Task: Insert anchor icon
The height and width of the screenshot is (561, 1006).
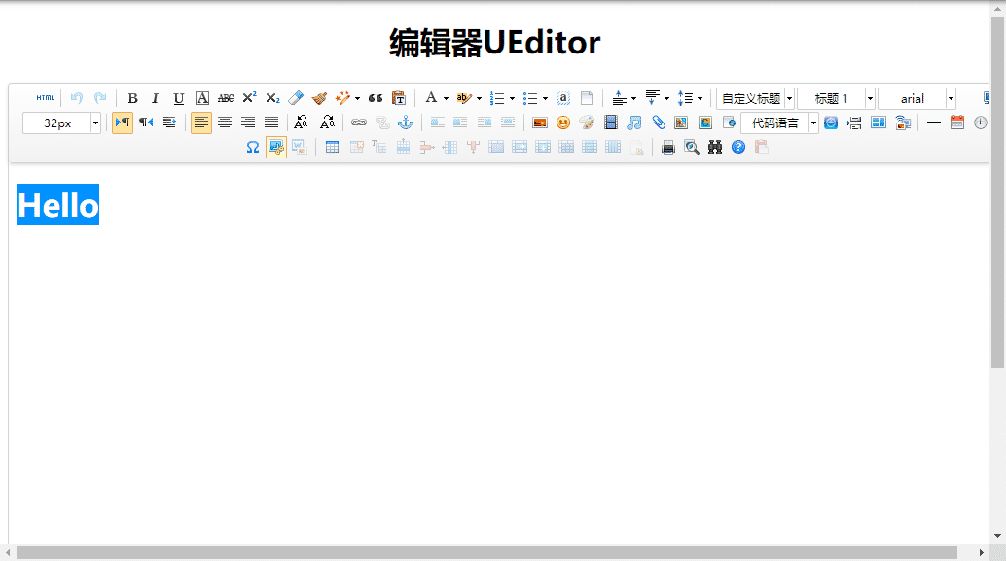Action: pyautogui.click(x=406, y=123)
